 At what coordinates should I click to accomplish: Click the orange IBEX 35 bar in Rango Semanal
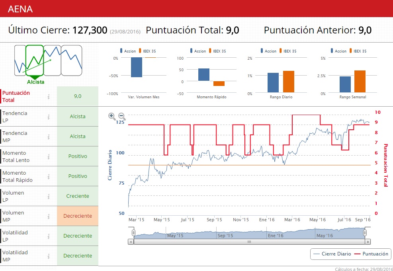pyautogui.click(x=360, y=82)
